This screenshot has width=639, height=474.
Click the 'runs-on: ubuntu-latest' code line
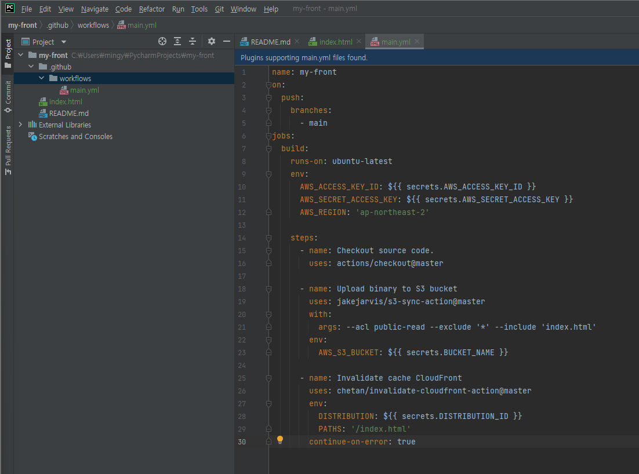[341, 161]
